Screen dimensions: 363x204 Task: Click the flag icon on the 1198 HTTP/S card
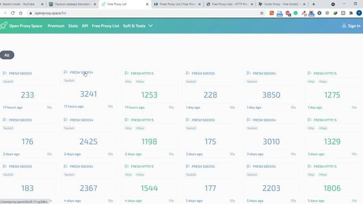[126, 120]
